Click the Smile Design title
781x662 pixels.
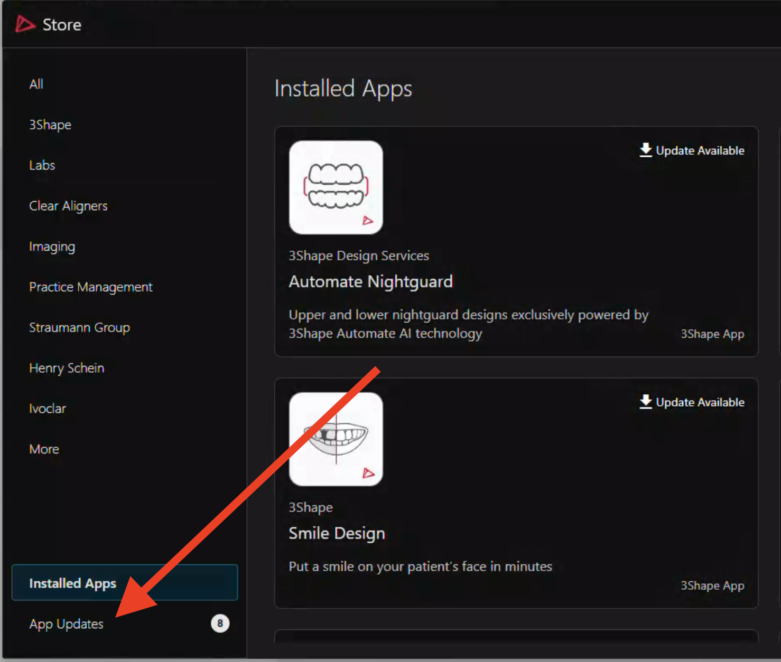point(337,533)
